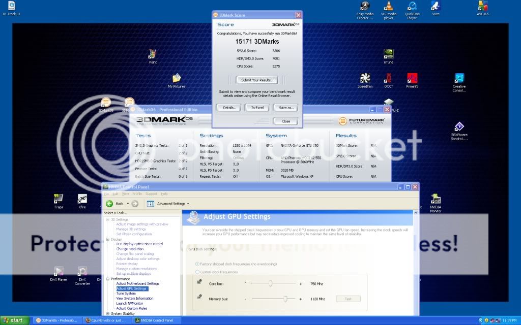Screen dimensions: 521x325
Task: Launch the DivX Player desktop shortcut
Action: tap(59, 274)
